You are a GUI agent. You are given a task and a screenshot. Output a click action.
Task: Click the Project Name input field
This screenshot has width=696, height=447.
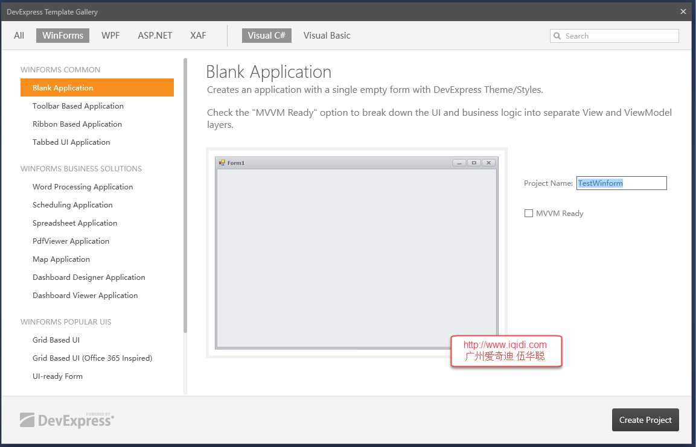point(621,183)
